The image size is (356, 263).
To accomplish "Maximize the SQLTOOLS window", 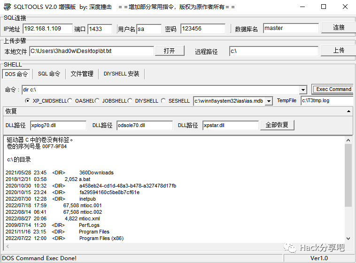I will (324, 7).
